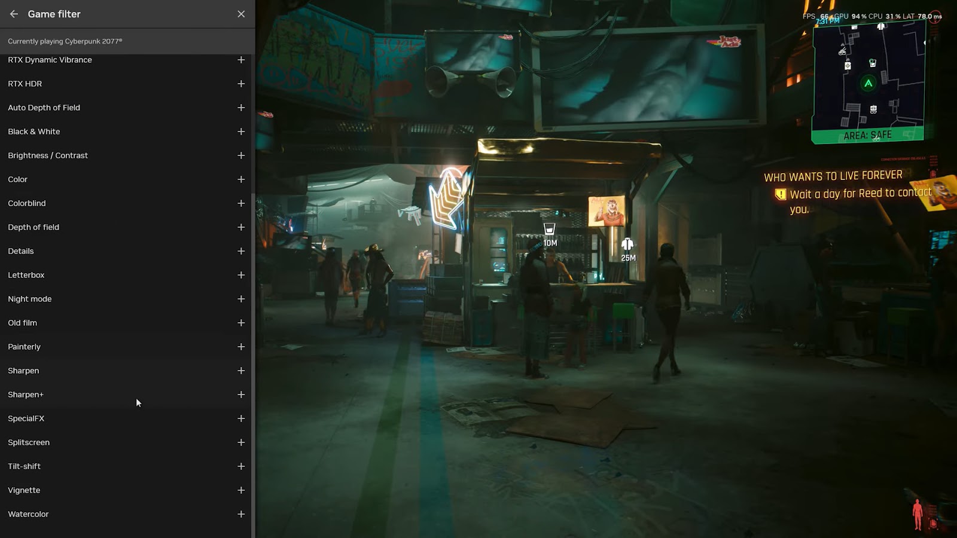This screenshot has width=957, height=538.
Task: Select the Tilt-shift label
Action: pyautogui.click(x=25, y=466)
